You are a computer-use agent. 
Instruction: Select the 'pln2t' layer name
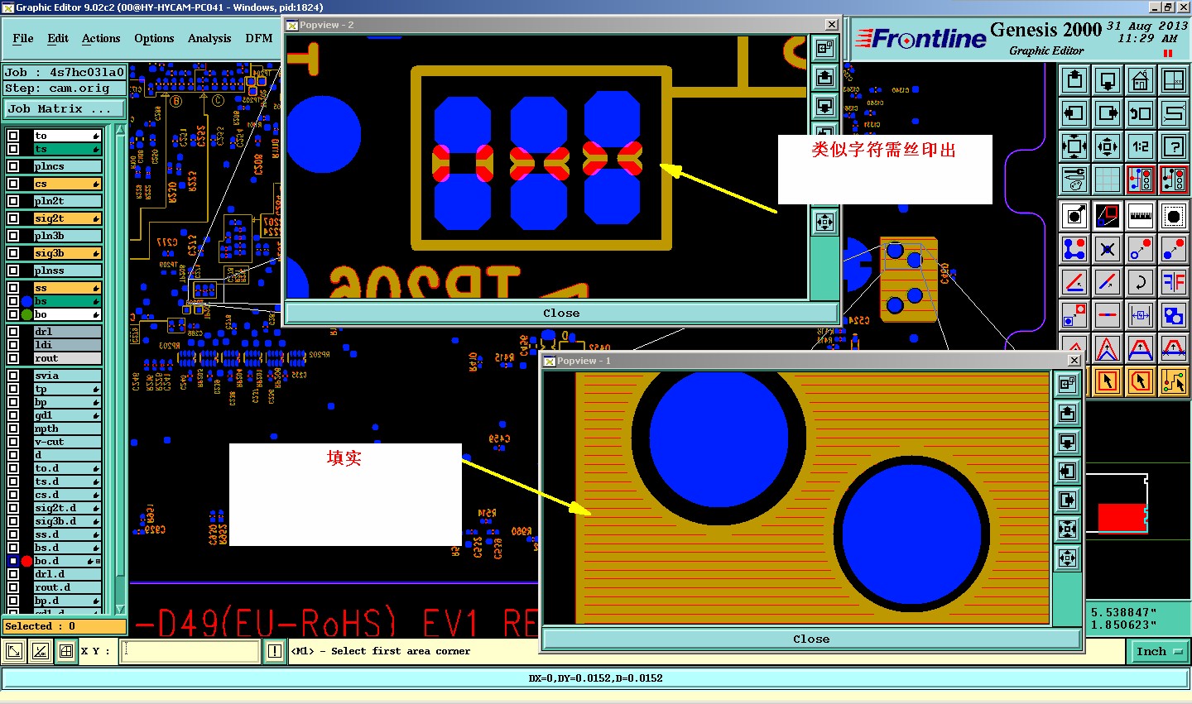67,201
